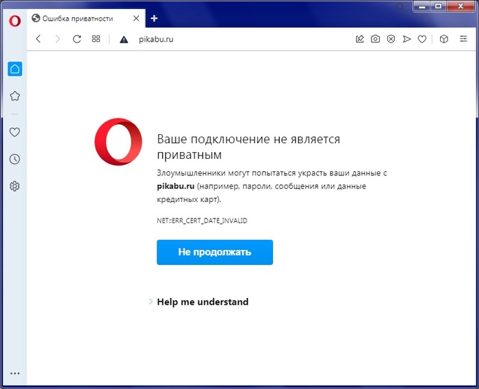Open a new tab with plus button
Image resolution: width=479 pixels, height=389 pixels.
154,18
